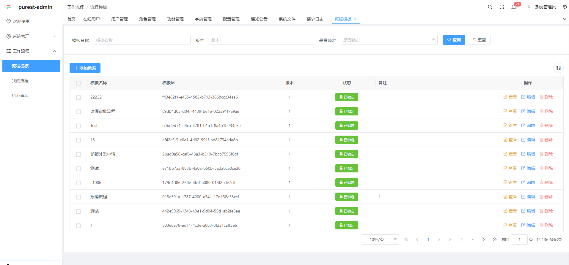This screenshot has height=265, width=569.
Task: Close the 流程模板 tab
Action: [x=355, y=19]
